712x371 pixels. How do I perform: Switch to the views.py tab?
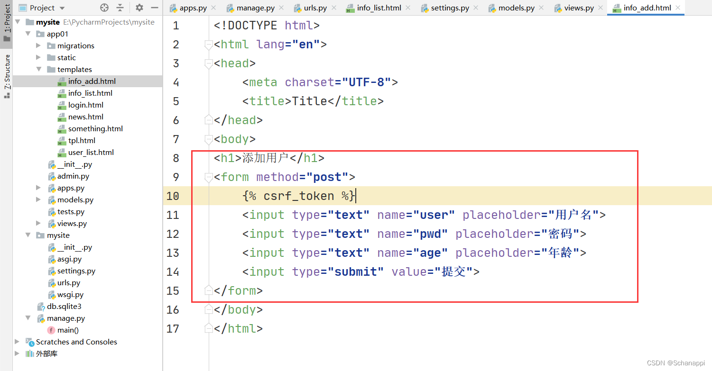point(579,8)
